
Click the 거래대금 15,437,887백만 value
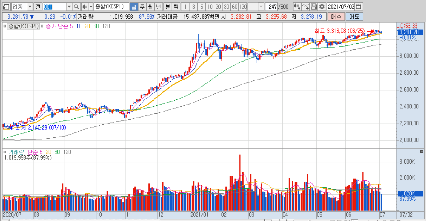click(201, 17)
